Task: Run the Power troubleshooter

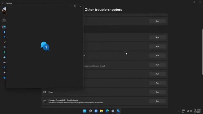Action: point(157,92)
